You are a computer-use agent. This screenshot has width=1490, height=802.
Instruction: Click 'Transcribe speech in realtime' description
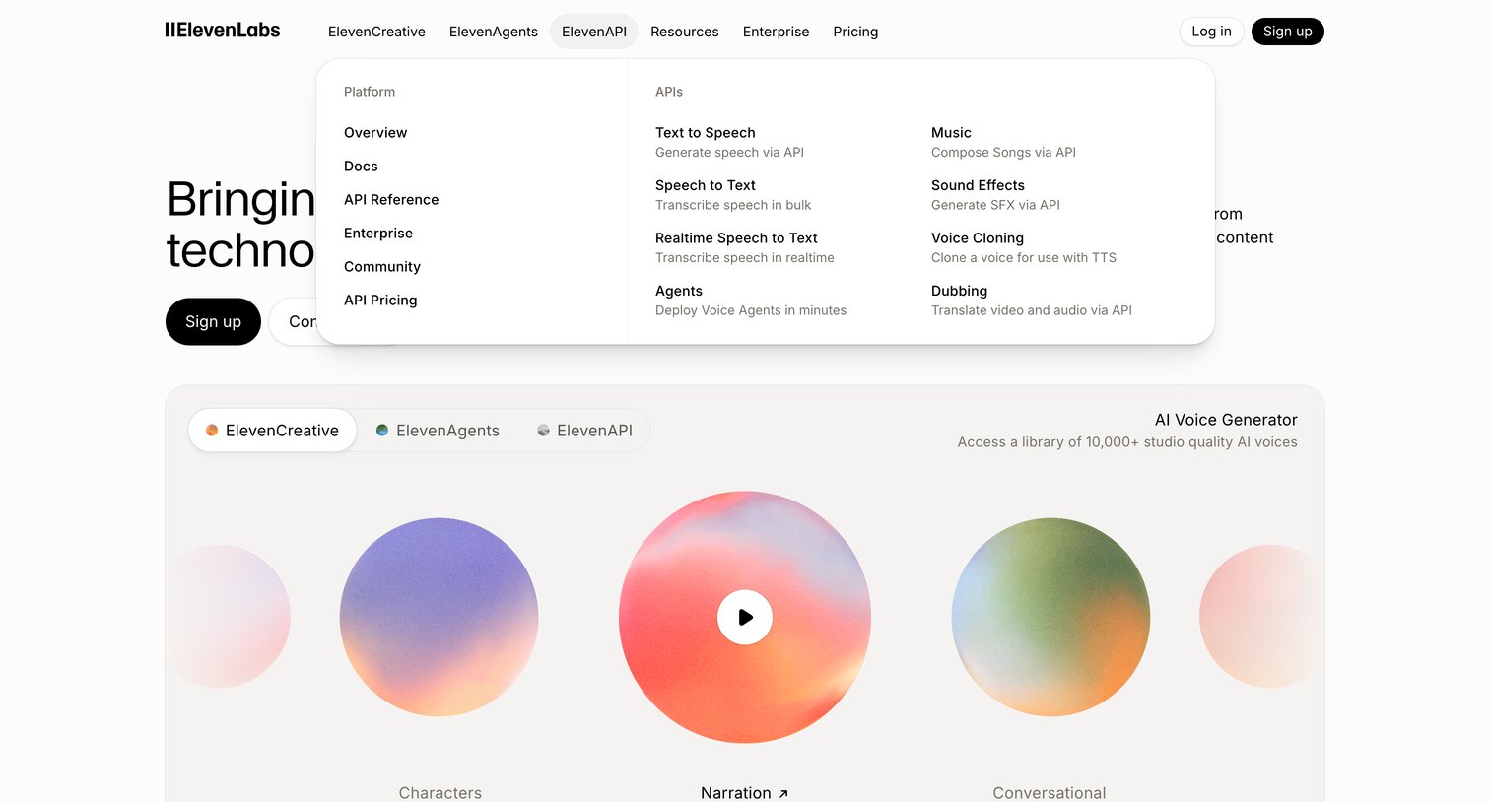point(745,258)
